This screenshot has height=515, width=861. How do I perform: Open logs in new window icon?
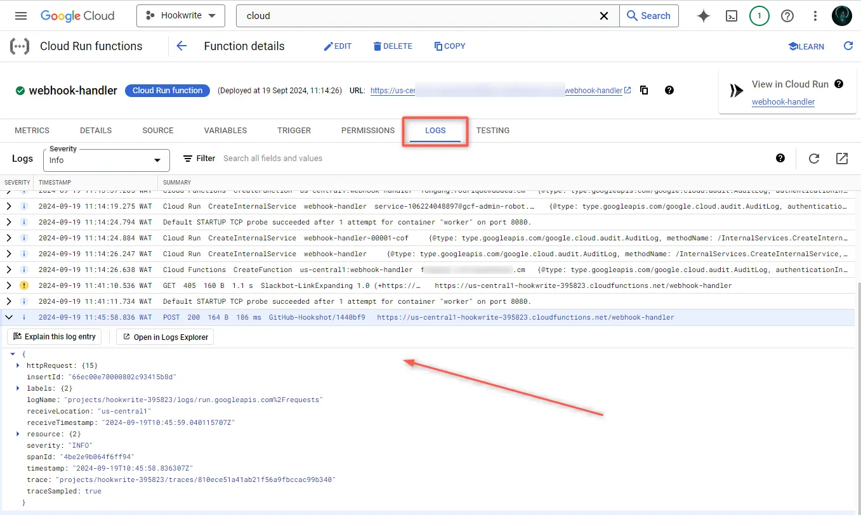coord(842,159)
